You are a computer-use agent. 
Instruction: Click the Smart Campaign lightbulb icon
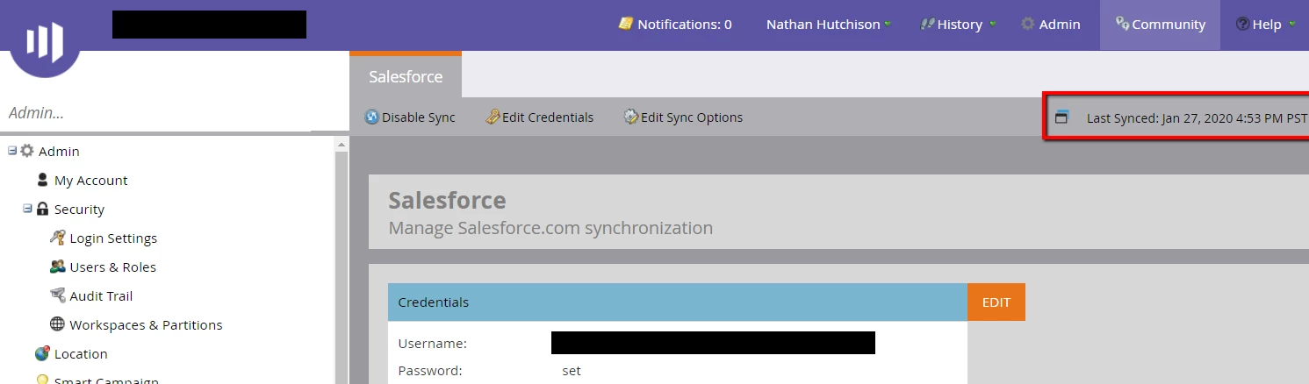42,380
